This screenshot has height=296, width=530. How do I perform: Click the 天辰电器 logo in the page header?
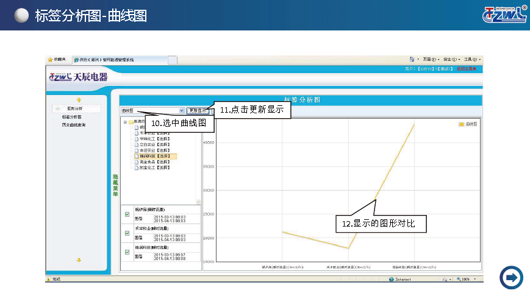79,77
